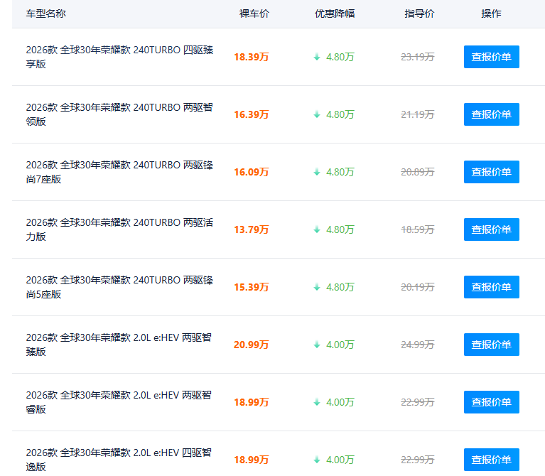
Task: Click the 13.79万 bare car price
Action: coord(252,229)
